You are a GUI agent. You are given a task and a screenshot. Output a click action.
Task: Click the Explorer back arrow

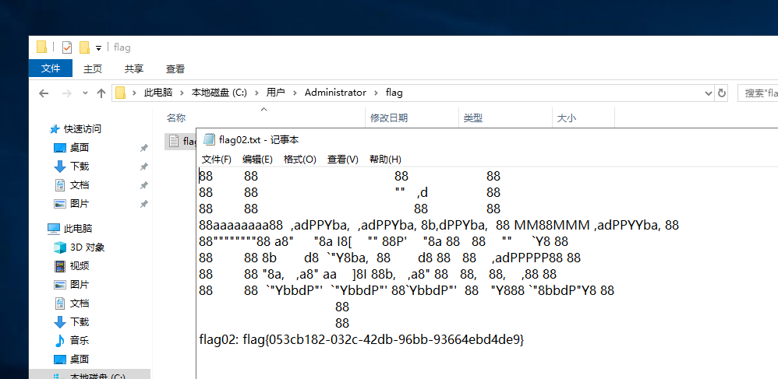coord(44,93)
